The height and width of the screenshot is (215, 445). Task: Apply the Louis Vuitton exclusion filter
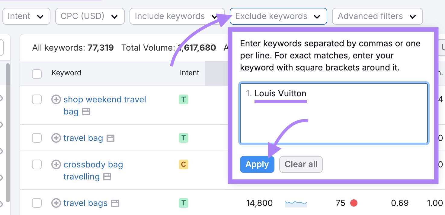[x=257, y=164]
